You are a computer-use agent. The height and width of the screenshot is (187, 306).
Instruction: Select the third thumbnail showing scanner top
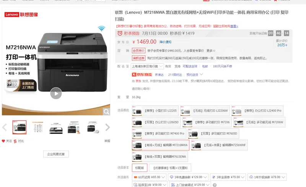pos(56,127)
